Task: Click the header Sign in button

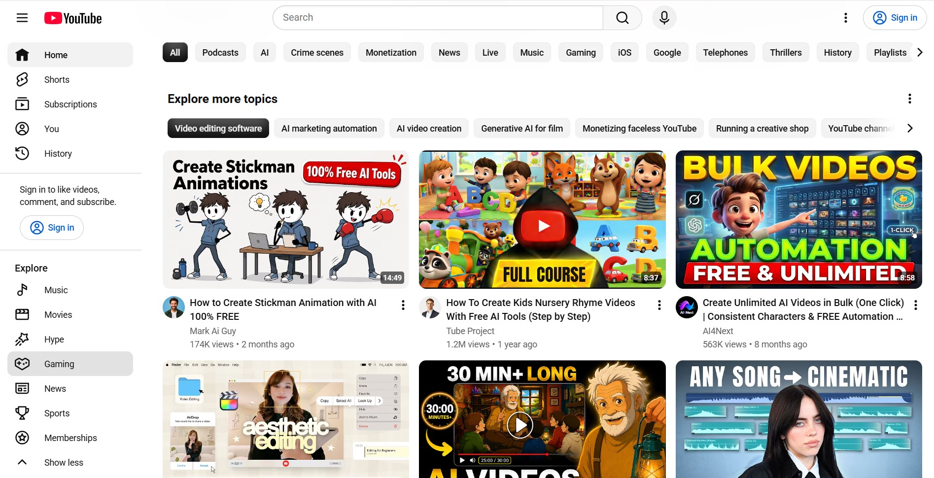Action: coord(895,18)
